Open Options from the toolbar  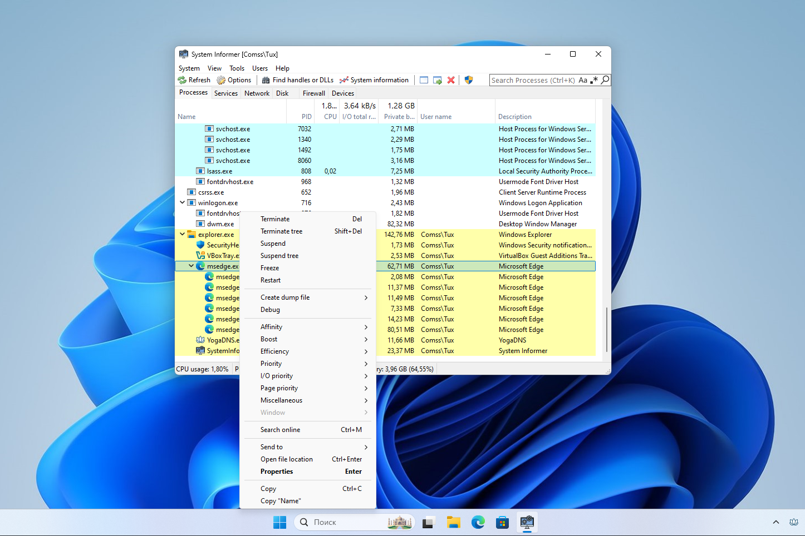click(234, 80)
